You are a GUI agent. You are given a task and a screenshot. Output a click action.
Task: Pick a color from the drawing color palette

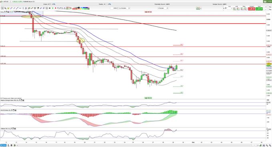click(x=81, y=8)
